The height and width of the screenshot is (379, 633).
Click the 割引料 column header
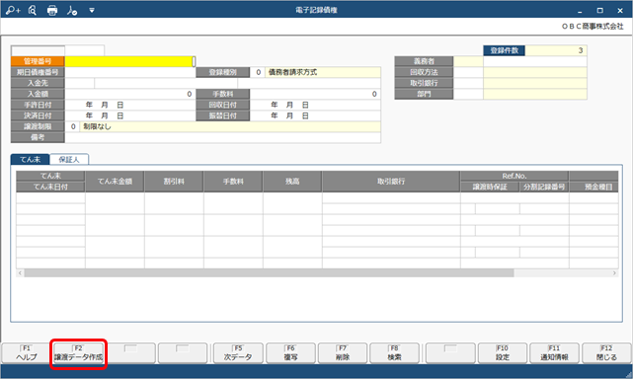click(174, 182)
